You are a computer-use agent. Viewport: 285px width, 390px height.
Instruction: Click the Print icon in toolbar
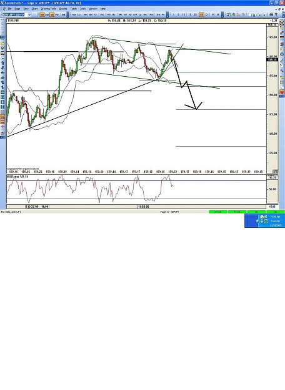271,15
